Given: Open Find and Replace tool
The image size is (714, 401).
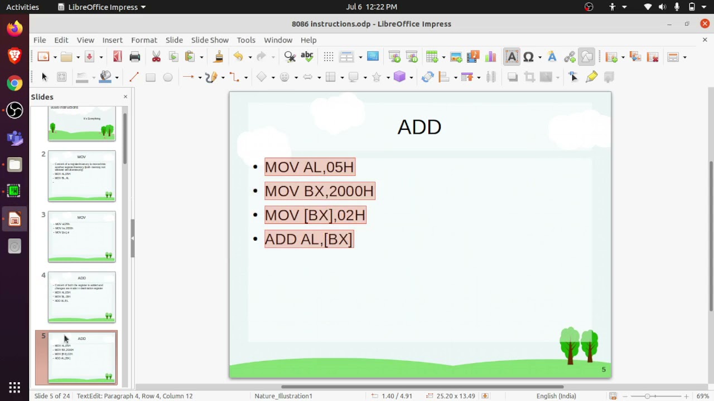Looking at the screenshot, I should (290, 56).
